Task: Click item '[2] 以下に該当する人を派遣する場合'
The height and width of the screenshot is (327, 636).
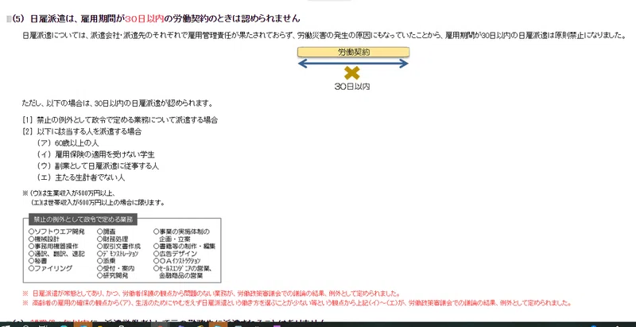Action: pos(83,131)
